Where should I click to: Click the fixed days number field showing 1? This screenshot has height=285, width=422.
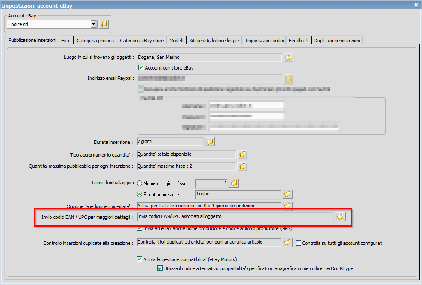pyautogui.click(x=211, y=183)
